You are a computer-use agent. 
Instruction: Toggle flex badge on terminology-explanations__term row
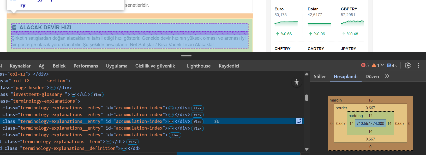click(x=133, y=142)
